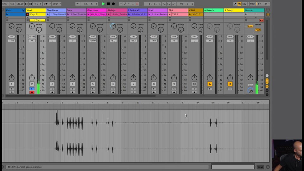Click Tap tempo button
The width and height of the screenshot is (304, 171).
[x=12, y=4]
